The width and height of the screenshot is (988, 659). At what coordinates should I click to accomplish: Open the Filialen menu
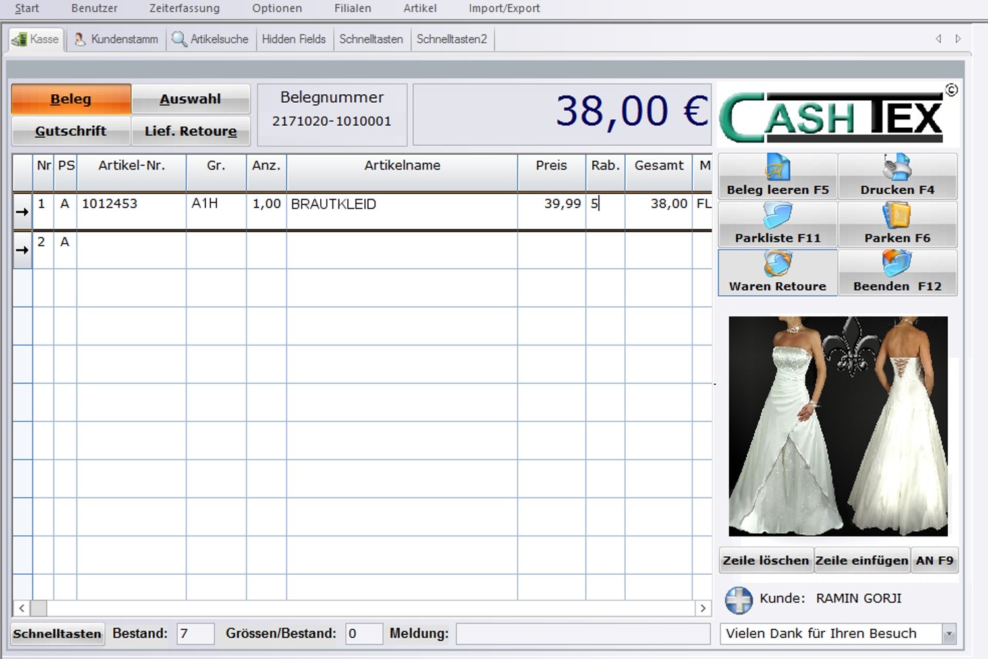coord(352,9)
